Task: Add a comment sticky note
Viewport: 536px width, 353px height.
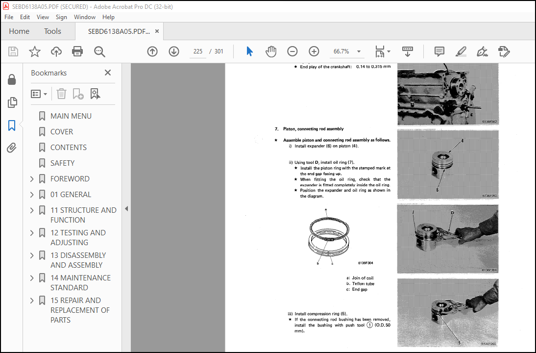Action: [439, 51]
